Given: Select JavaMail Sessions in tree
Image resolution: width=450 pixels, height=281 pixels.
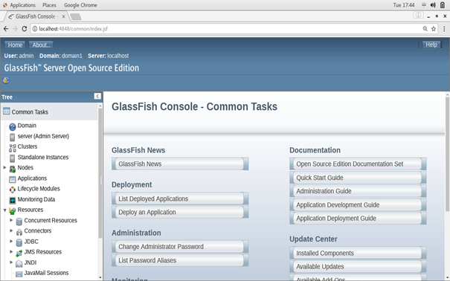Looking at the screenshot, I should [46, 273].
